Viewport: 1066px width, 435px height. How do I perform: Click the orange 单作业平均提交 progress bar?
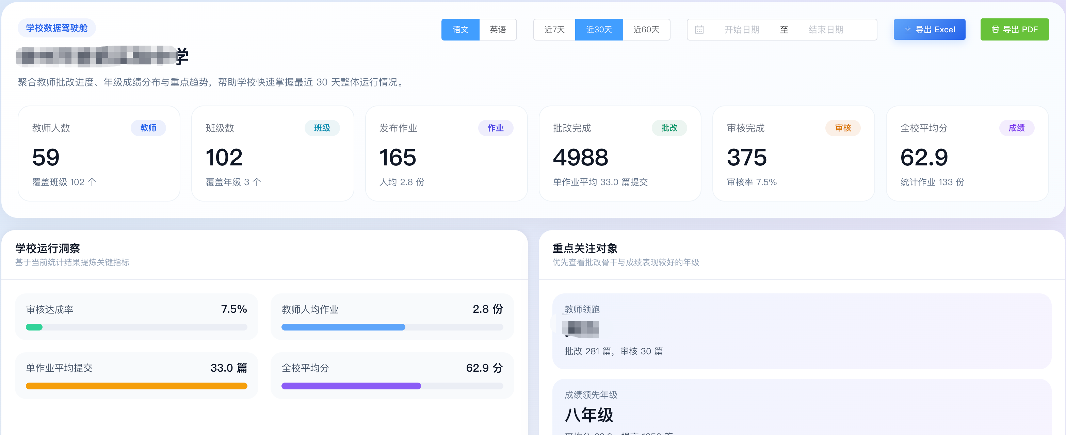tap(136, 386)
